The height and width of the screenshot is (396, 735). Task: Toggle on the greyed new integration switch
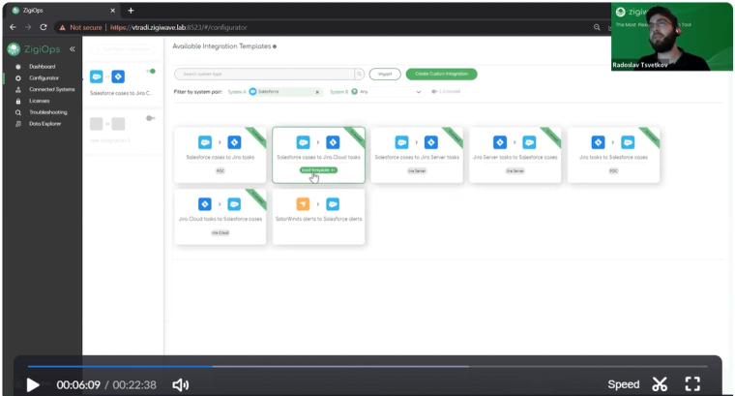(x=151, y=118)
